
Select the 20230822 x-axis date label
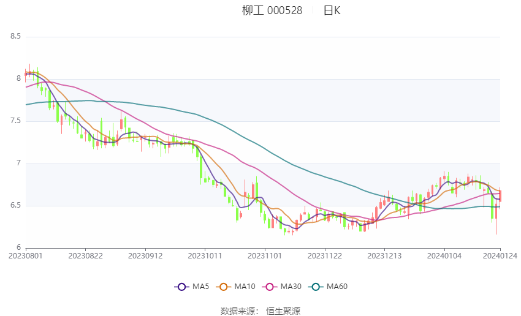pos(85,256)
